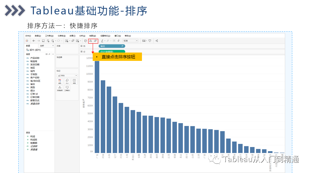Click the Add new data source icon
309x173 pixels.
48,41
